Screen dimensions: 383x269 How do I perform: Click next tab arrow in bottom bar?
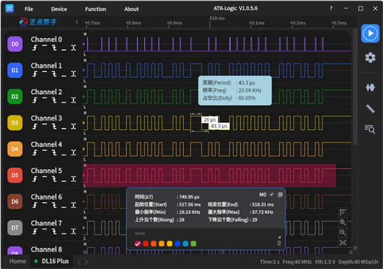pyautogui.click(x=87, y=261)
